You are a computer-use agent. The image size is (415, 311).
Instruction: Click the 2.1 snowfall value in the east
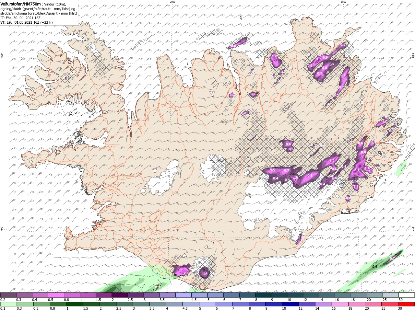click(357, 170)
